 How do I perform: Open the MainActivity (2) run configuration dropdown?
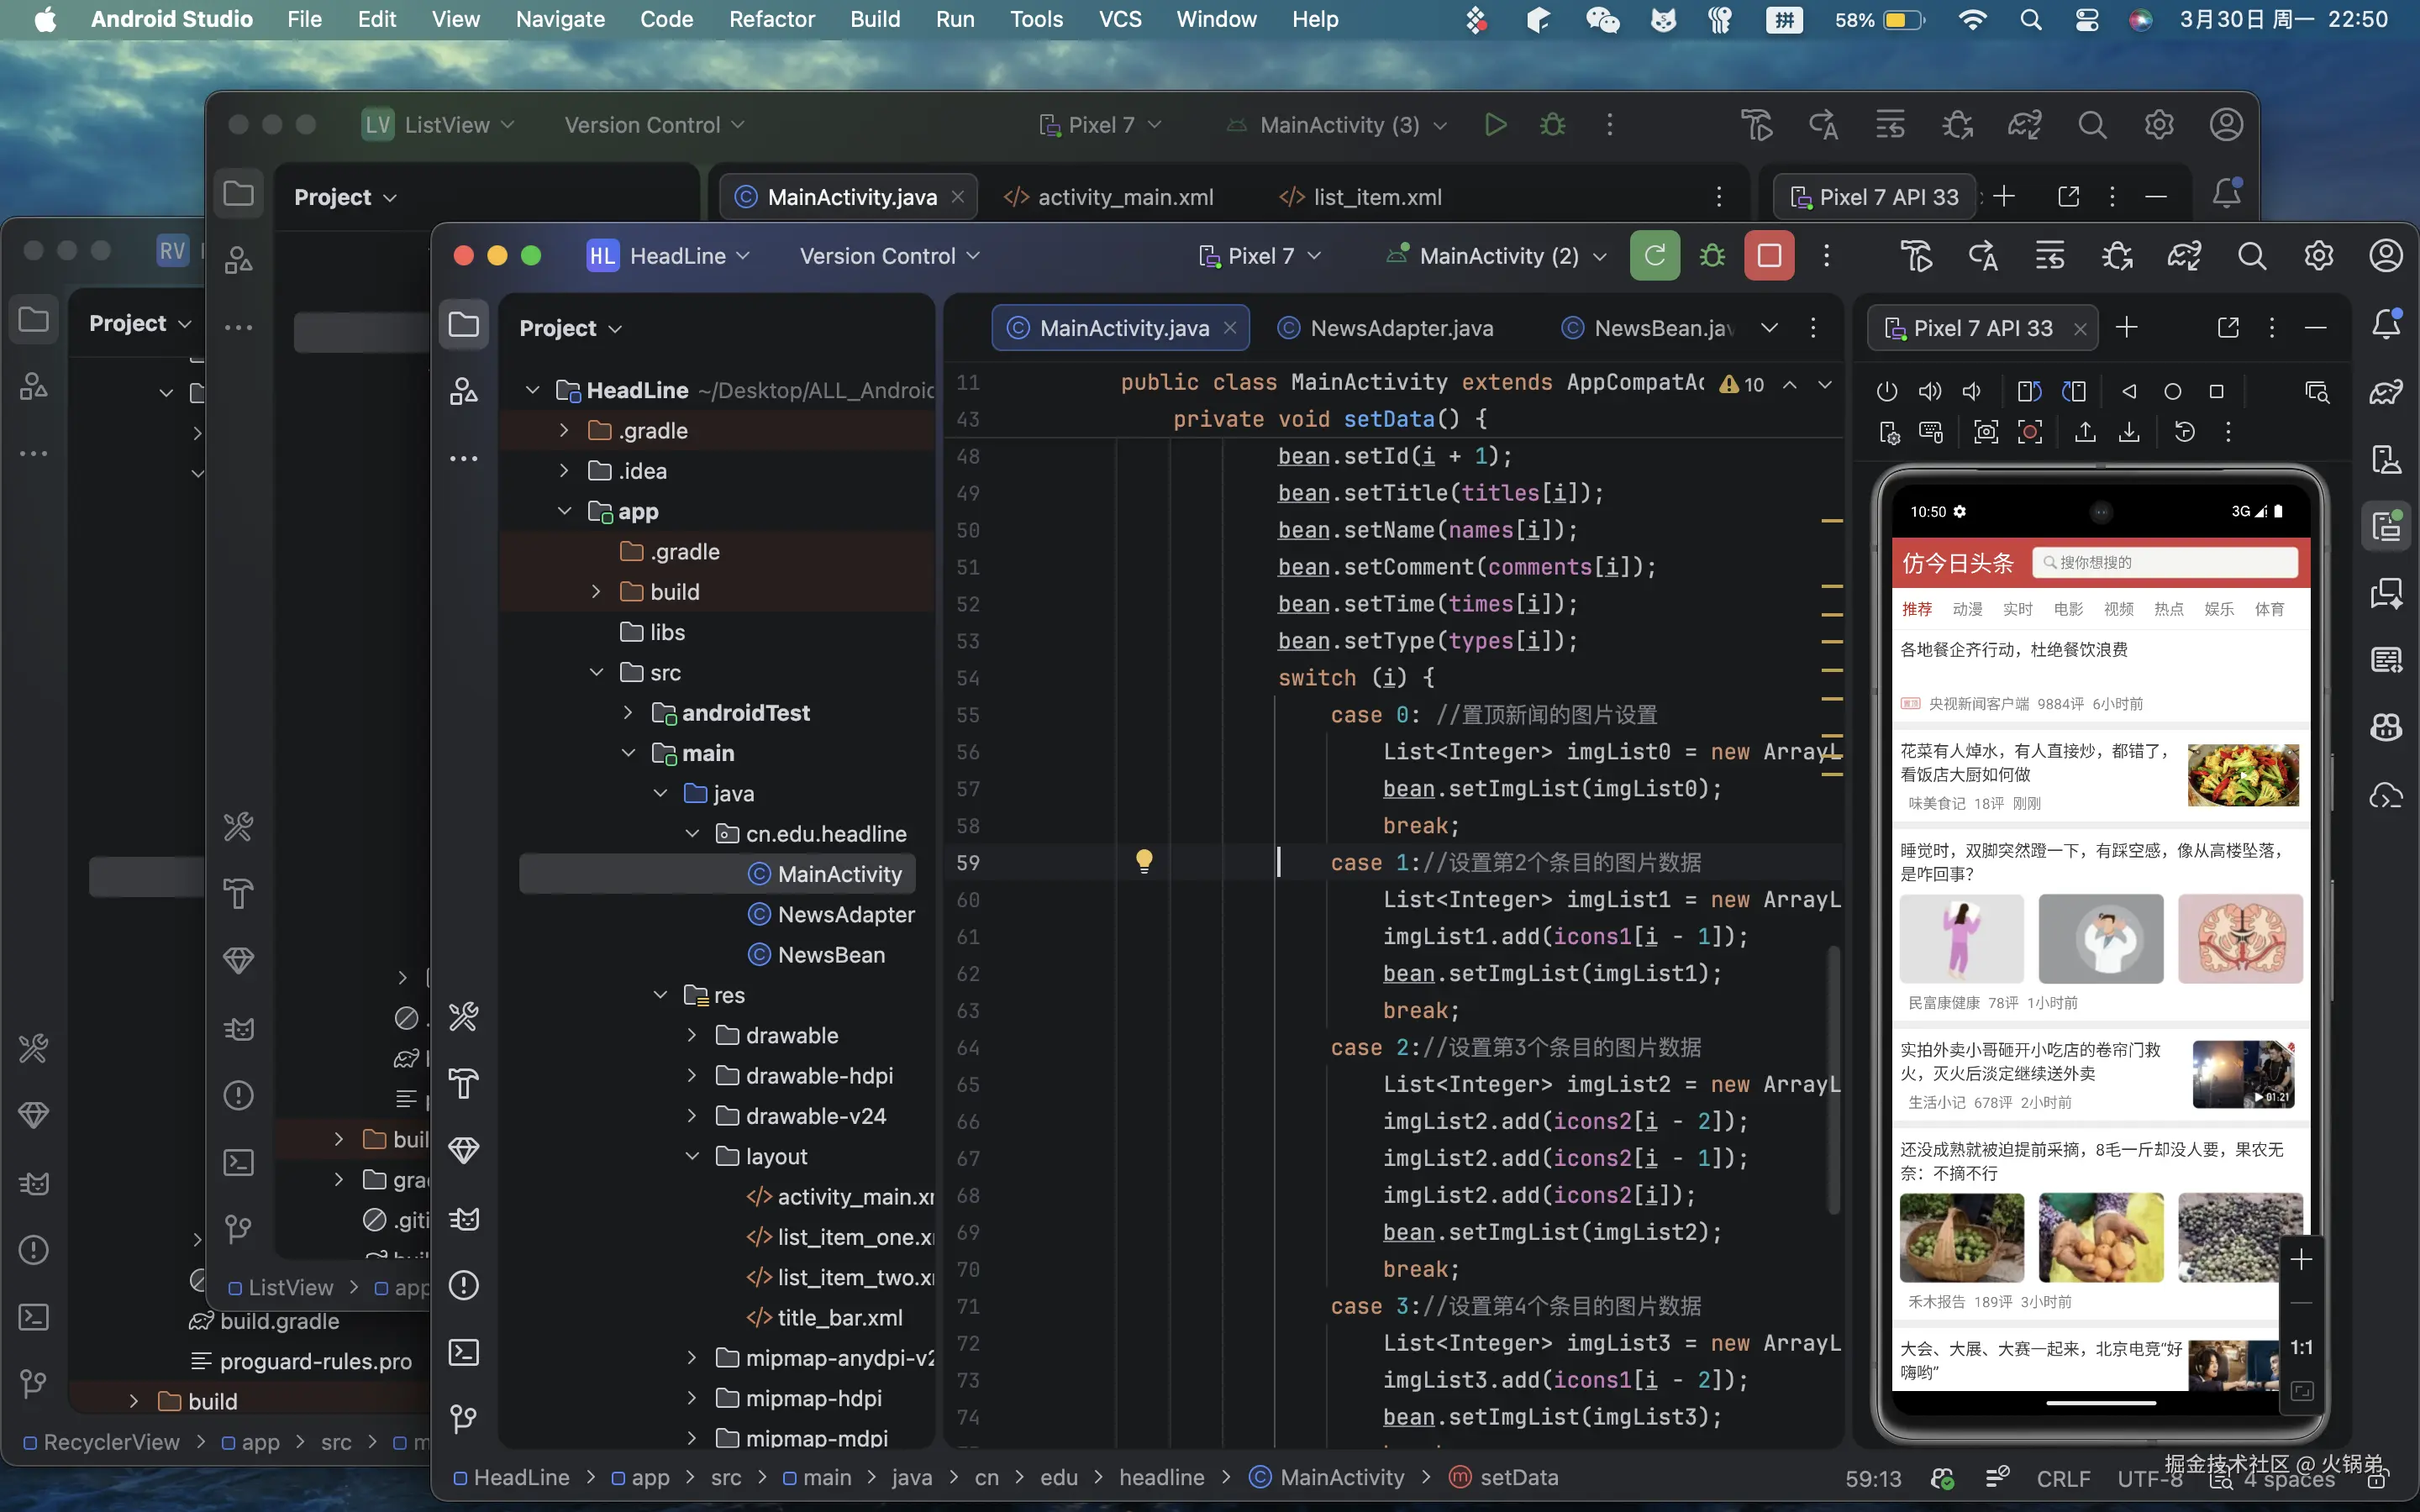(x=1497, y=256)
